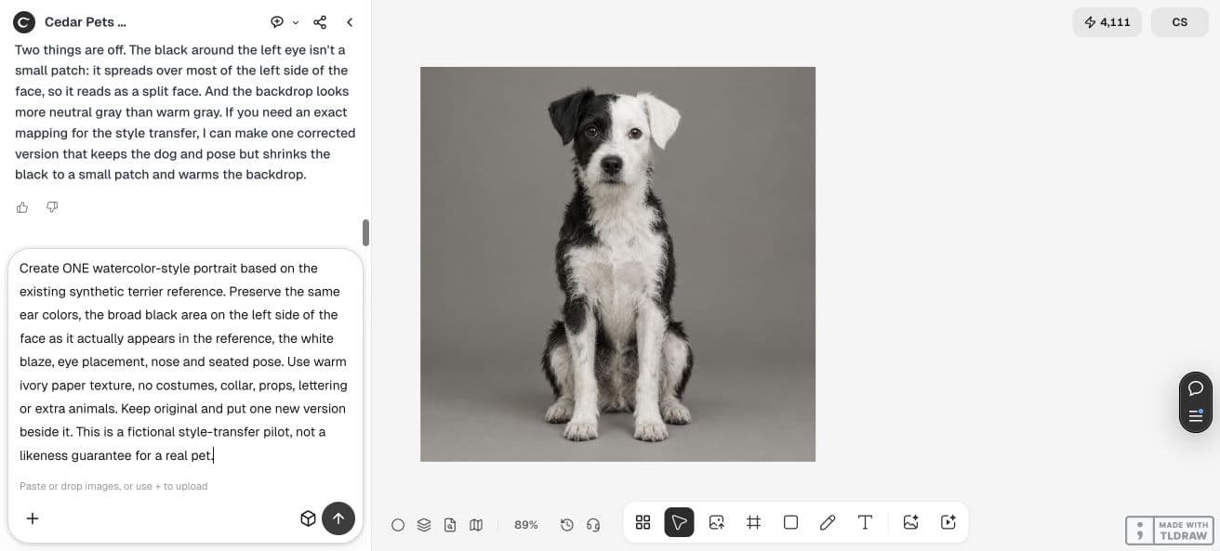Click inside the prompt text box
The height and width of the screenshot is (551, 1220).
pos(185,362)
